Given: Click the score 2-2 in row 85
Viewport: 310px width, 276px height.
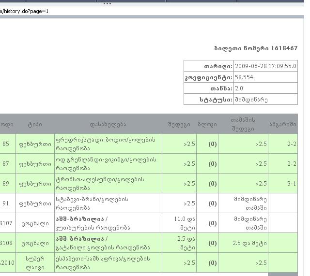Looking at the screenshot, I should coord(283,144).
